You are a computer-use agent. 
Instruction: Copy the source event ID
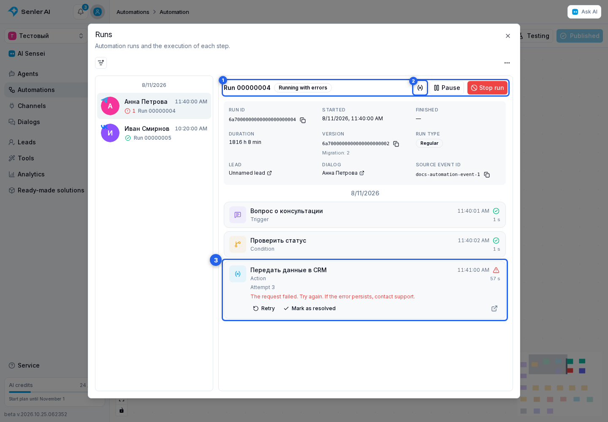[x=487, y=175]
